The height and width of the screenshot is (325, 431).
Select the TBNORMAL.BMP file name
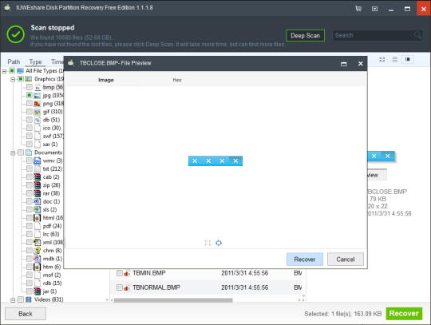click(x=156, y=287)
